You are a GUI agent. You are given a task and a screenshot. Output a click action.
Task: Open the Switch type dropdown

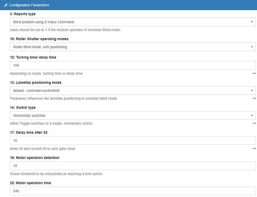point(132,115)
